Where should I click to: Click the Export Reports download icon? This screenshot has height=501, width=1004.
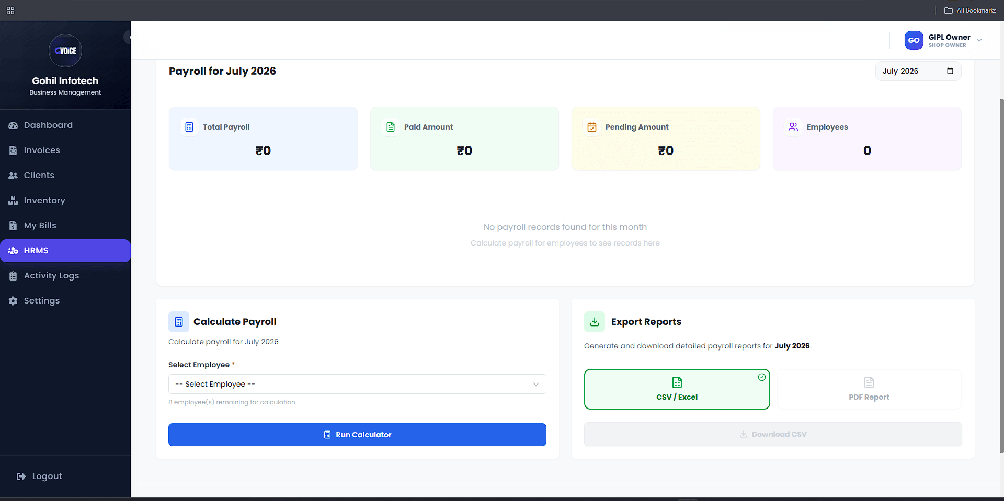point(595,322)
